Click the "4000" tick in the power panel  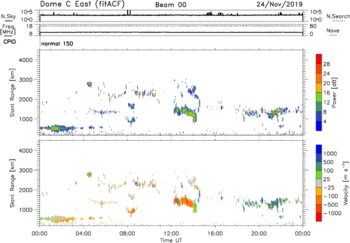pos(25,60)
